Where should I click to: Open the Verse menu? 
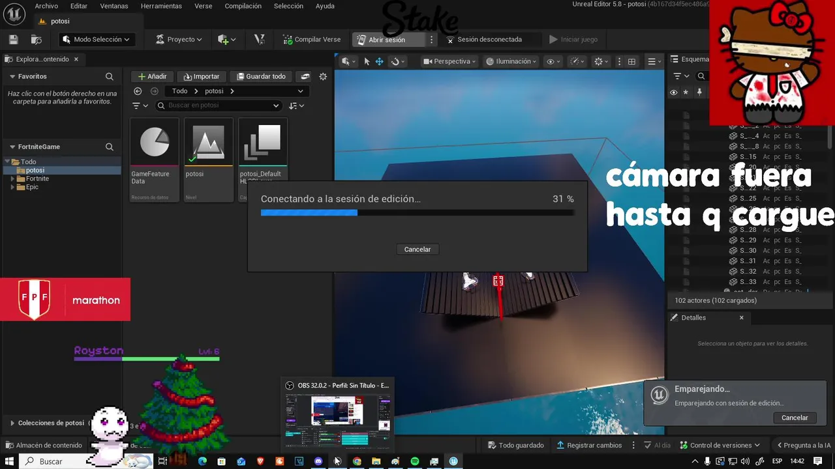click(x=203, y=6)
